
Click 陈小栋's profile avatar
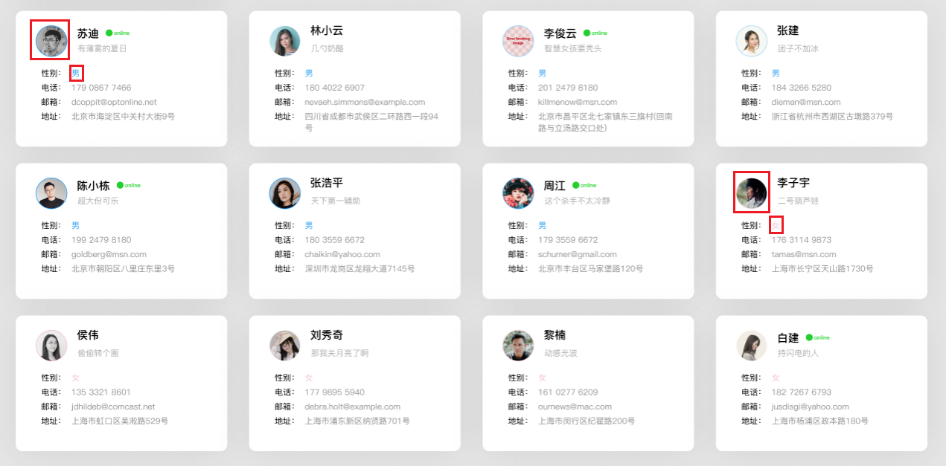51,193
